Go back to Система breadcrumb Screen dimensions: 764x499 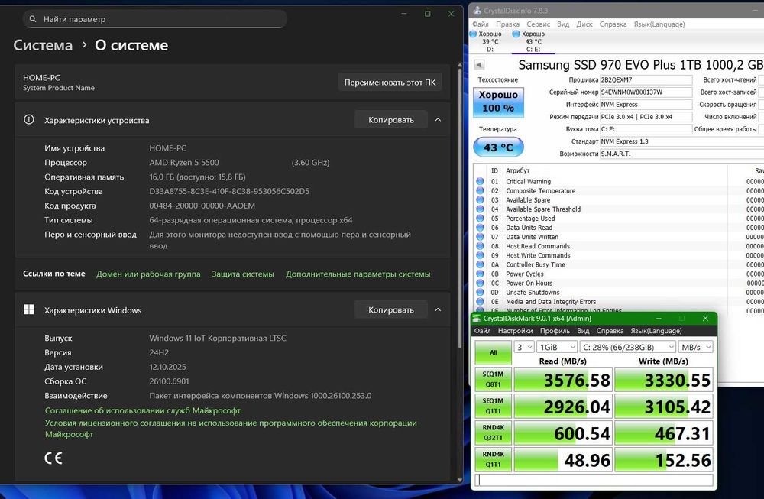(x=43, y=45)
